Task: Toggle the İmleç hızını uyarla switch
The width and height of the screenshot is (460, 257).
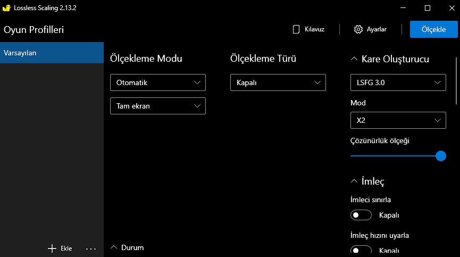Action: tap(361, 250)
